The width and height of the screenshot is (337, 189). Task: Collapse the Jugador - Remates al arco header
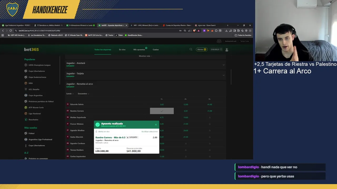click(x=146, y=85)
